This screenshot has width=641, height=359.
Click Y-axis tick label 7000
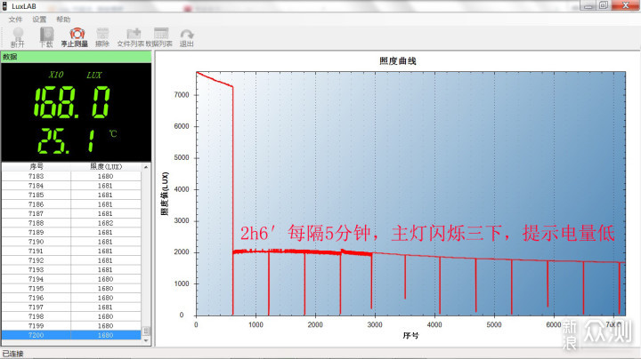coord(182,95)
